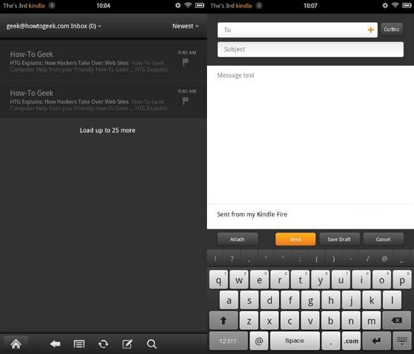
Task: Refresh inbox with the sync icon
Action: 103,344
